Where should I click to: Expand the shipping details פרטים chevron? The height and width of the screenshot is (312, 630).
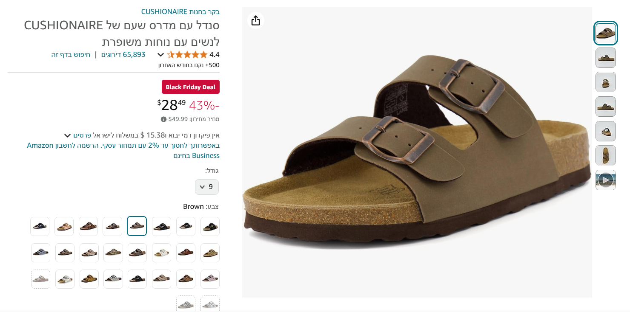tap(68, 135)
